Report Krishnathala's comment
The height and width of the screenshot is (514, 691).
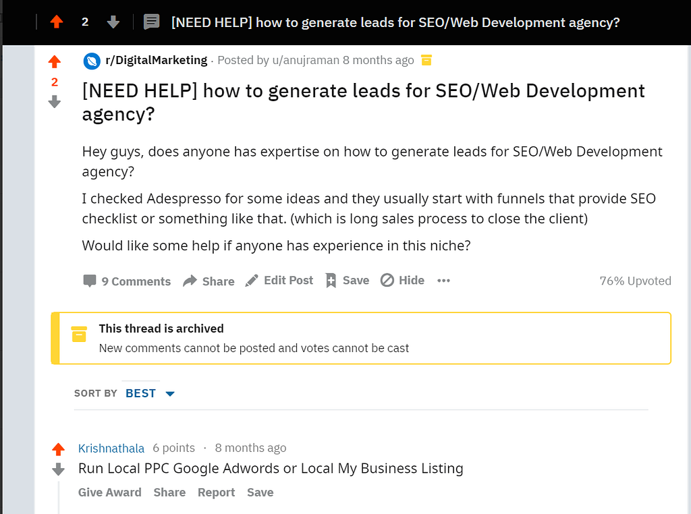(x=216, y=492)
